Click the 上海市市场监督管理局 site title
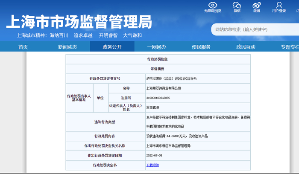The width and height of the screenshot is (299, 174). click(79, 20)
